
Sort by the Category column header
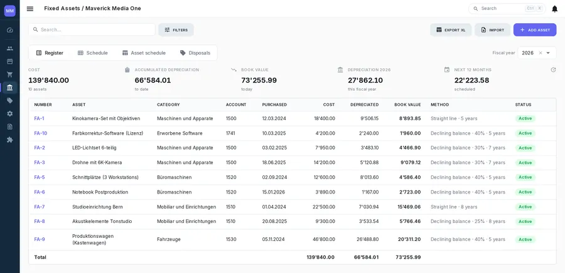click(x=168, y=105)
